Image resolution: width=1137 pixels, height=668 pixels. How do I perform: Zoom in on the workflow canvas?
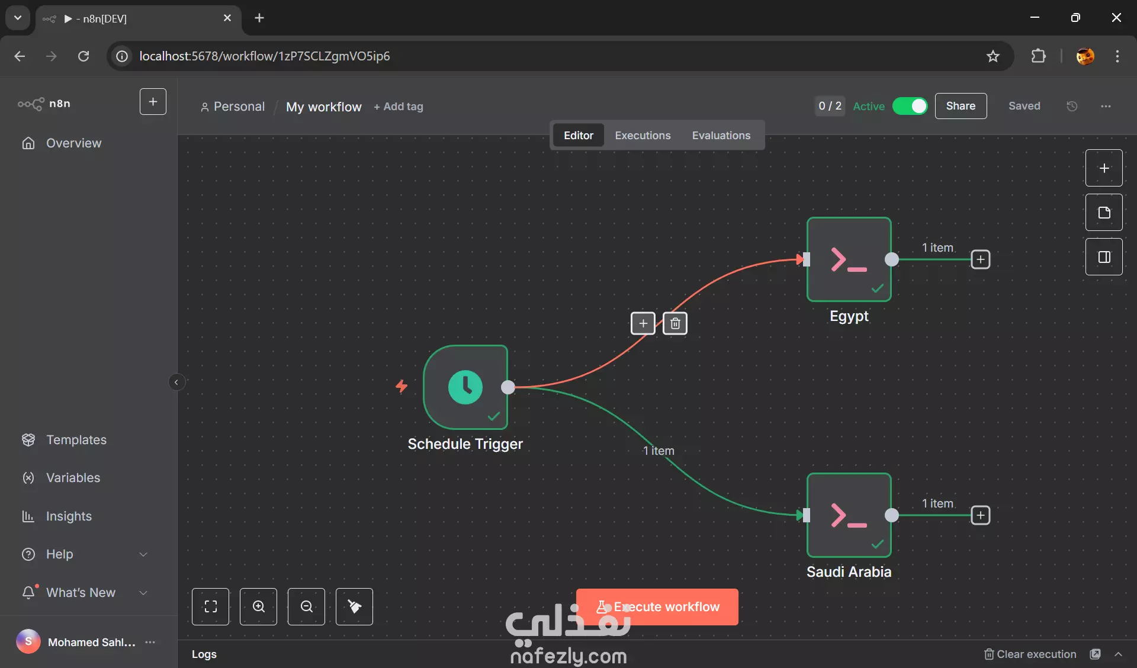(258, 606)
